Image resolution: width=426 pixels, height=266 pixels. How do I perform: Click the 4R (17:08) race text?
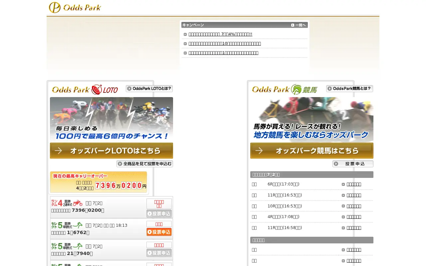(283, 217)
